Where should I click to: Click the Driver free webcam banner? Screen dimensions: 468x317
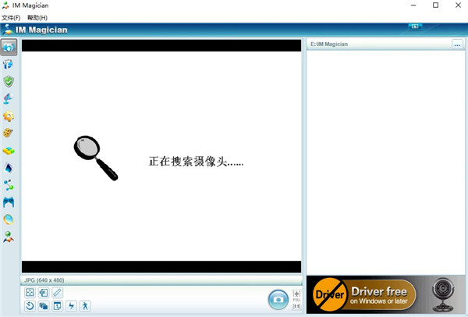click(x=387, y=295)
